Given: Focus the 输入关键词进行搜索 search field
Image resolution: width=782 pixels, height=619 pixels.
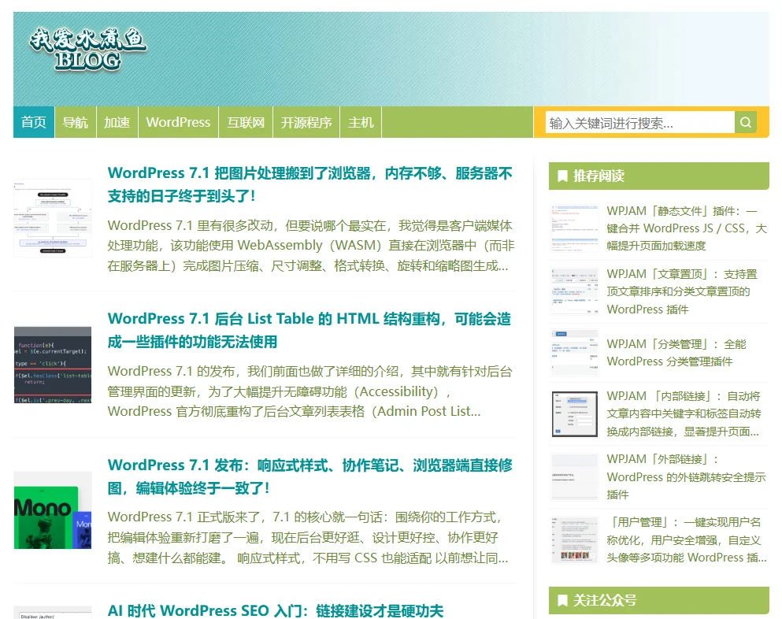Looking at the screenshot, I should (640, 123).
